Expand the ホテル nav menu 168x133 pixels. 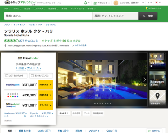tap(17, 9)
